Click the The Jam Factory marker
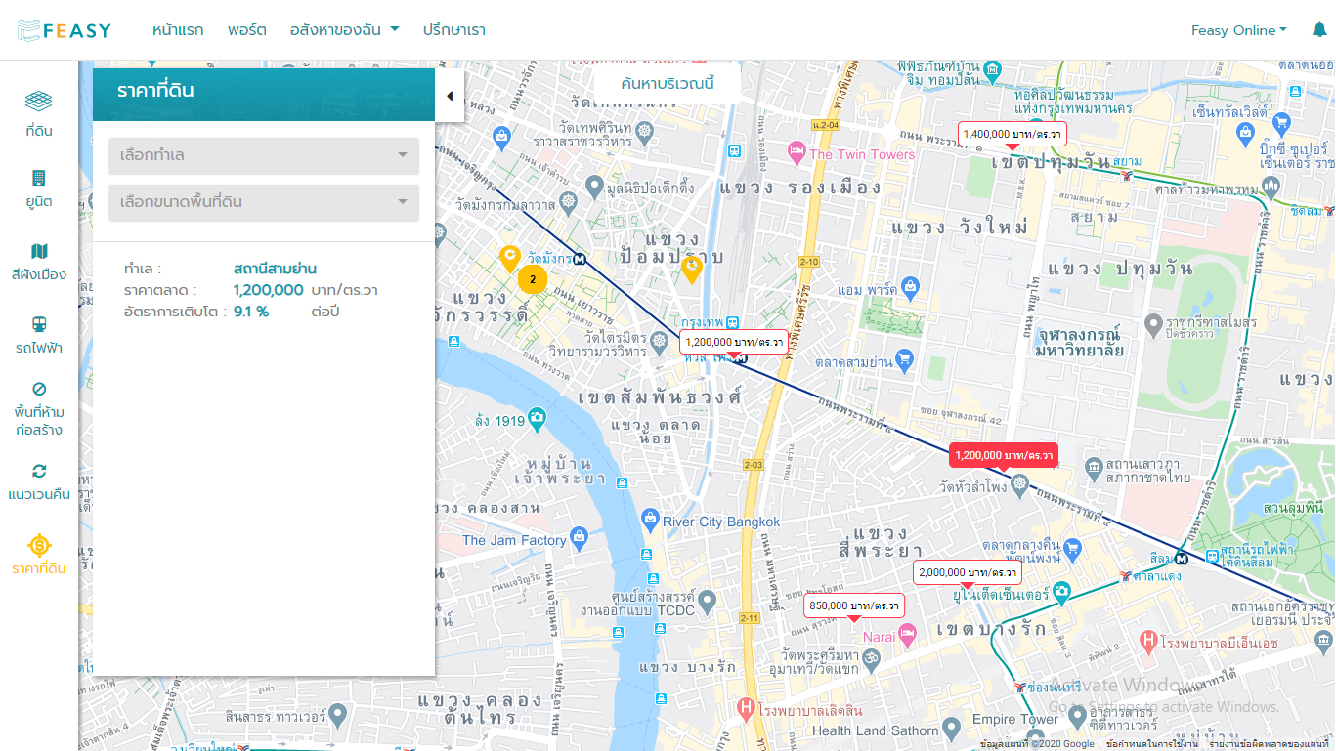 580,537
